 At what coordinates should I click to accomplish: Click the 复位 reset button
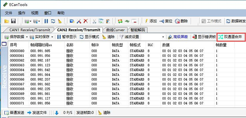(x=166, y=21)
